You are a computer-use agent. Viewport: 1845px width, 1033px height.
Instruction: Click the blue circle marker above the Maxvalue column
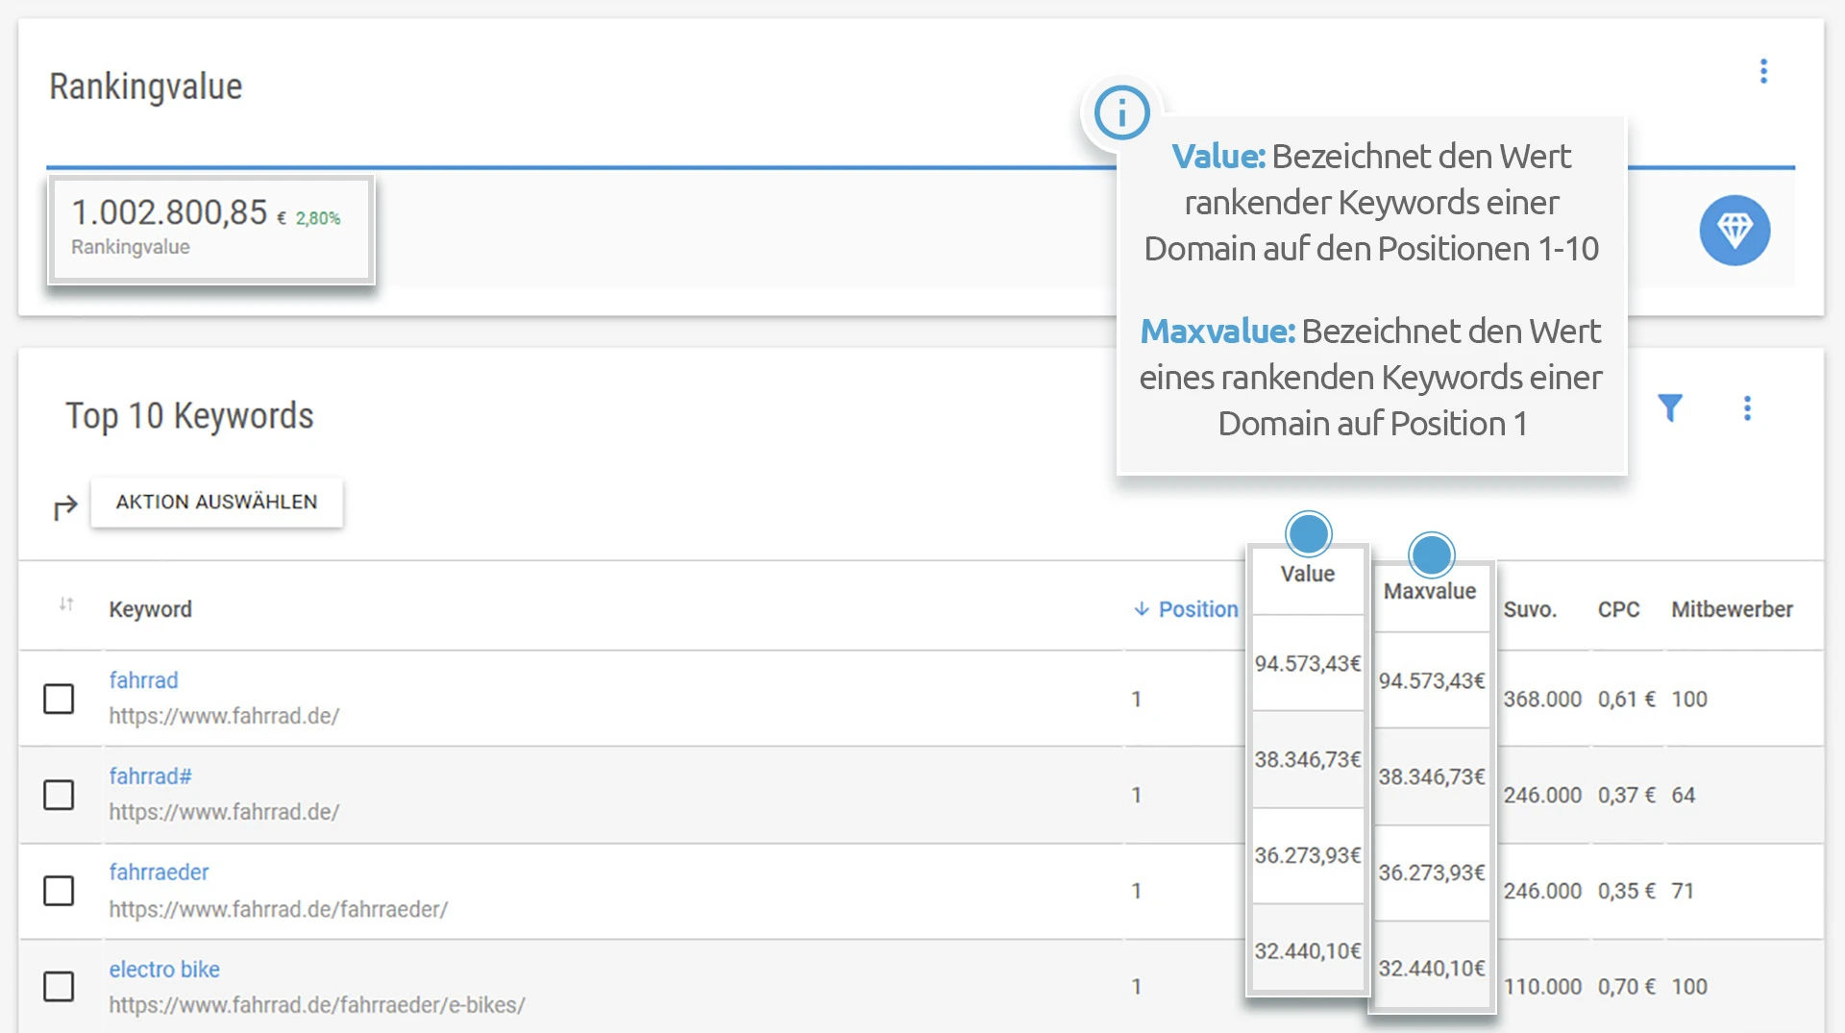click(1432, 554)
